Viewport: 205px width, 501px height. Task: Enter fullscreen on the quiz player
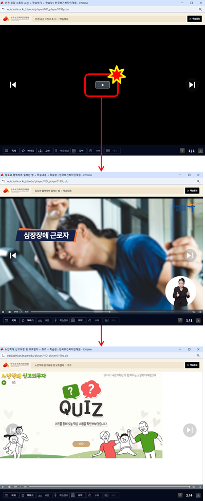(200, 487)
